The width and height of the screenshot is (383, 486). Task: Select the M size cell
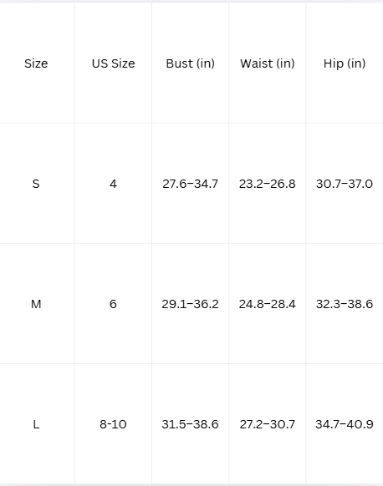[36, 304]
